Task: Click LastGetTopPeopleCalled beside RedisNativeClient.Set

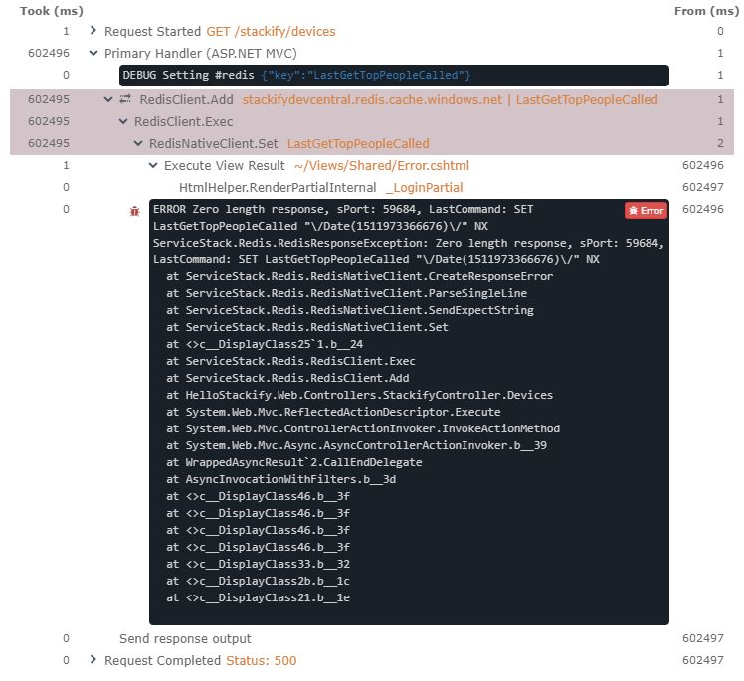Action: pyautogui.click(x=358, y=144)
